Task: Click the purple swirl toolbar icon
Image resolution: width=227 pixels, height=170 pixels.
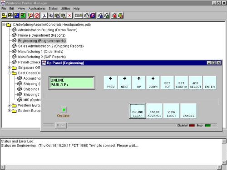Action: 93,15
